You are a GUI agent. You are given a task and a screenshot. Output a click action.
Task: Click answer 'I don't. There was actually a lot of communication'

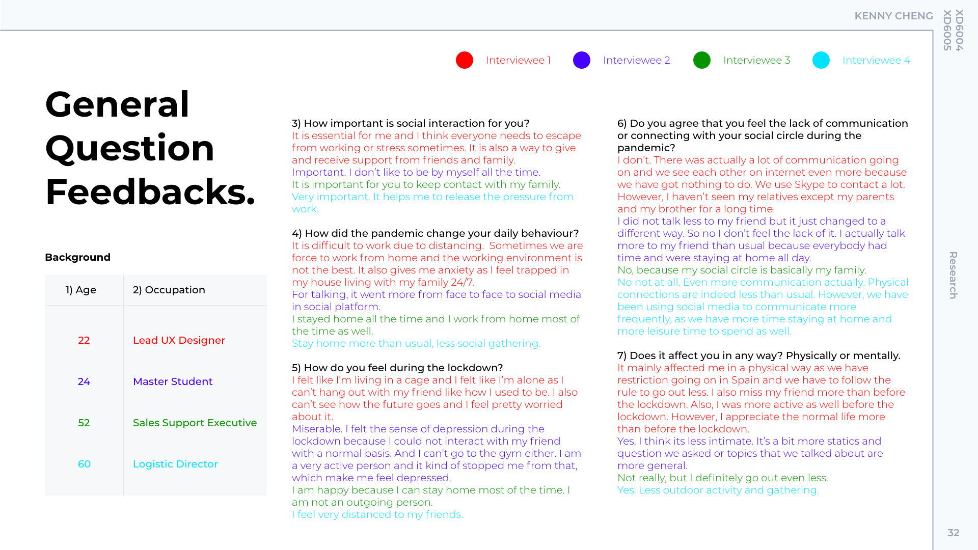(762, 184)
